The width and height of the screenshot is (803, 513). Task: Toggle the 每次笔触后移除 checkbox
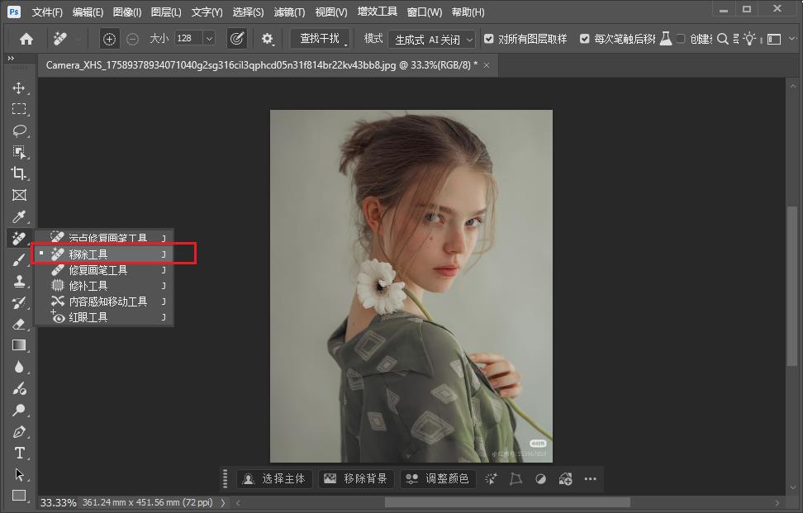[x=583, y=38]
